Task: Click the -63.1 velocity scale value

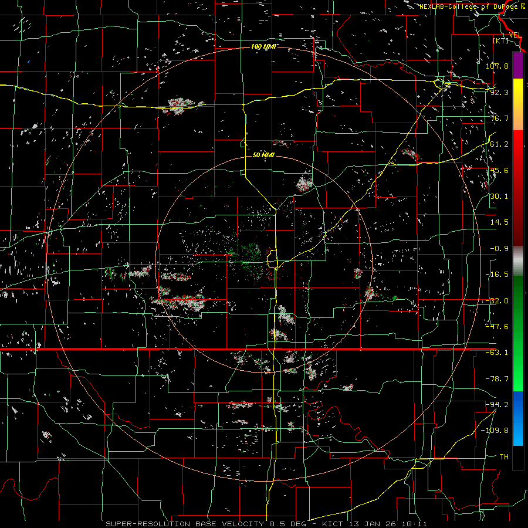Action: [x=497, y=353]
